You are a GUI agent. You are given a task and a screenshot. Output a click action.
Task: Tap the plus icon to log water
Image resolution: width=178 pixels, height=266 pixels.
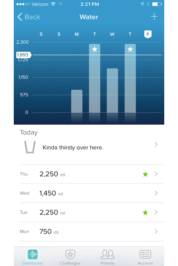[x=154, y=17]
